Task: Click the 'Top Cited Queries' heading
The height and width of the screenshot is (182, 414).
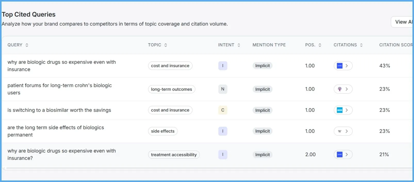Action: click(x=29, y=14)
